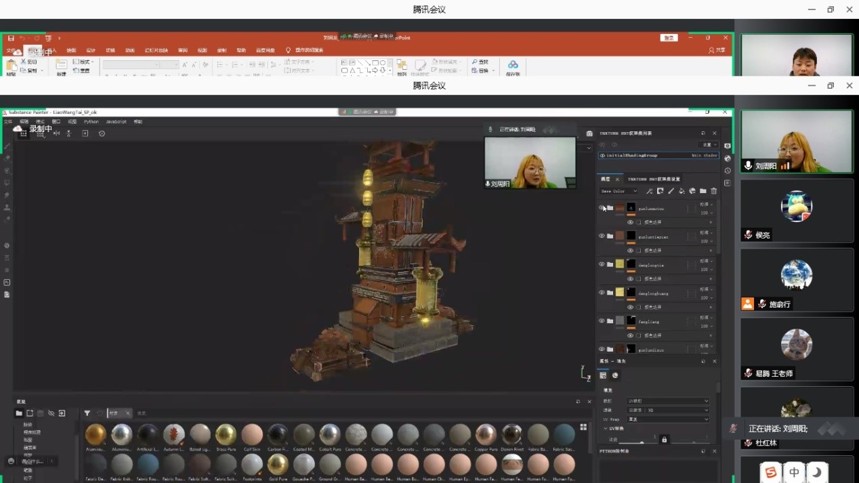This screenshot has height=483, width=859.
Task: Add a folder group in layers panel
Action: point(703,191)
